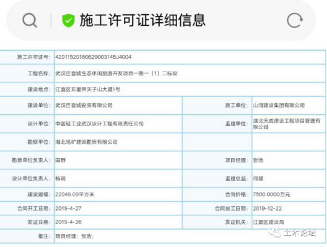The image size is (327, 247).
Task: Click issuing authority 江夏区建设局
Action: click(268, 222)
